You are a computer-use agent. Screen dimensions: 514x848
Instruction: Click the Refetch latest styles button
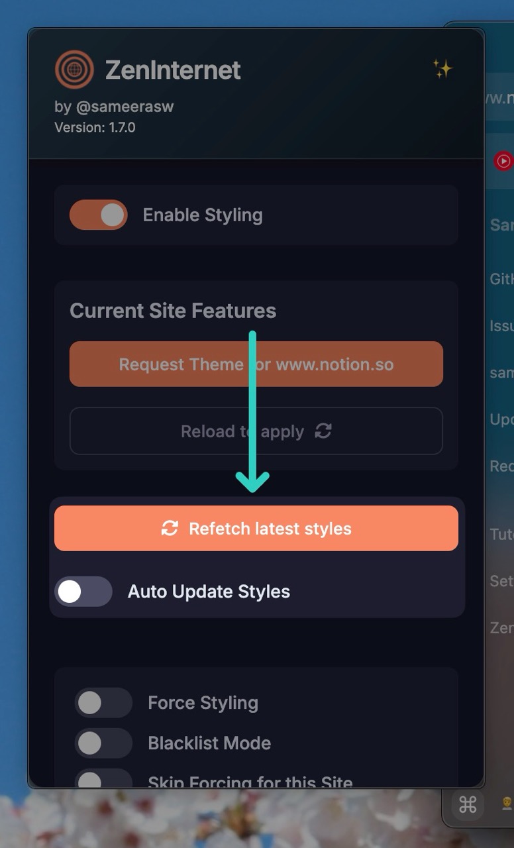[x=256, y=528]
